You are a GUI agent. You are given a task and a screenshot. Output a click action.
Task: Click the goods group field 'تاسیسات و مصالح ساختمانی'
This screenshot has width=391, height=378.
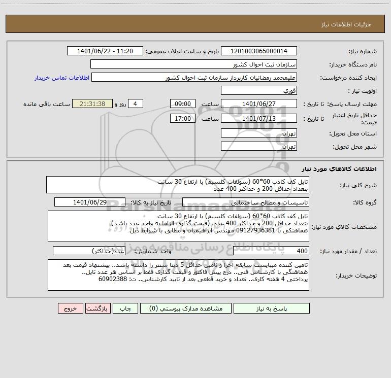246,202
